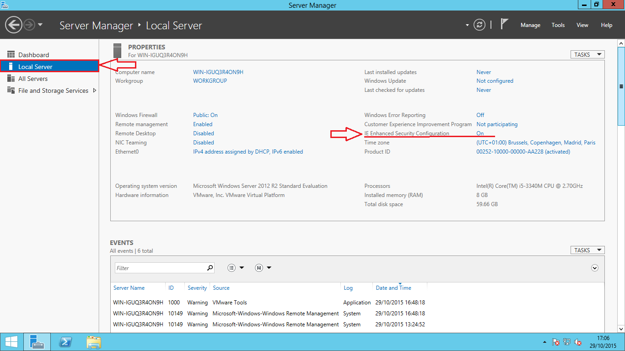Open Windows PowerShell from taskbar
The height and width of the screenshot is (351, 625).
(x=65, y=342)
